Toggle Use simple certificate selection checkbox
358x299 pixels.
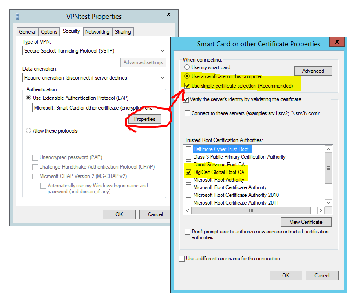(186, 85)
